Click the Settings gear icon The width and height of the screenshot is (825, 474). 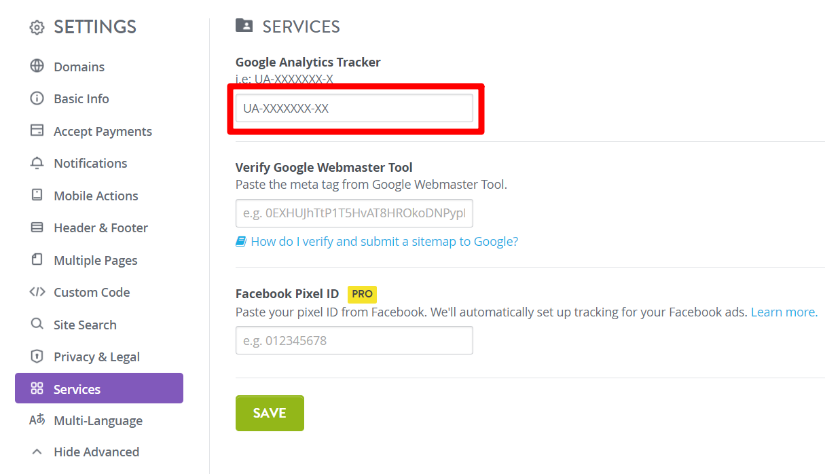(x=37, y=28)
